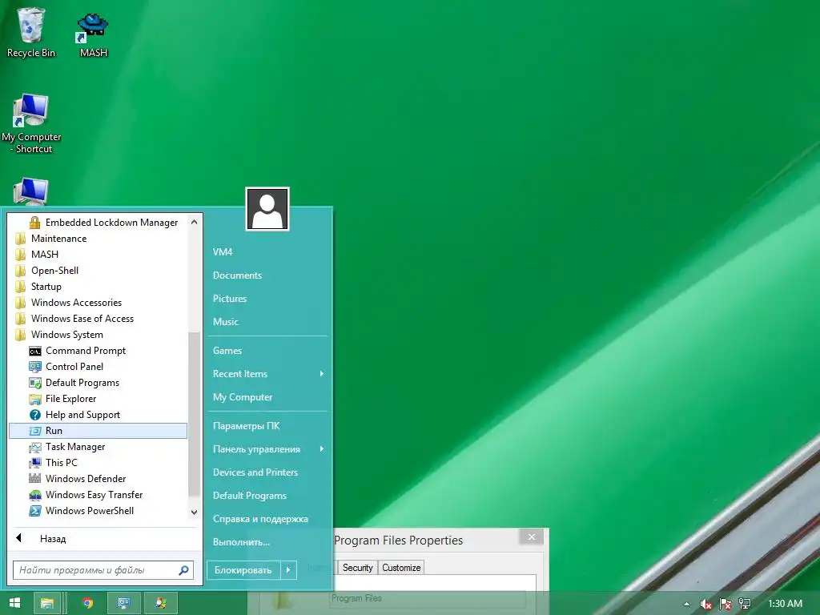Click the programs list scroll up arrow
Image resolution: width=820 pixels, height=615 pixels.
coord(194,223)
